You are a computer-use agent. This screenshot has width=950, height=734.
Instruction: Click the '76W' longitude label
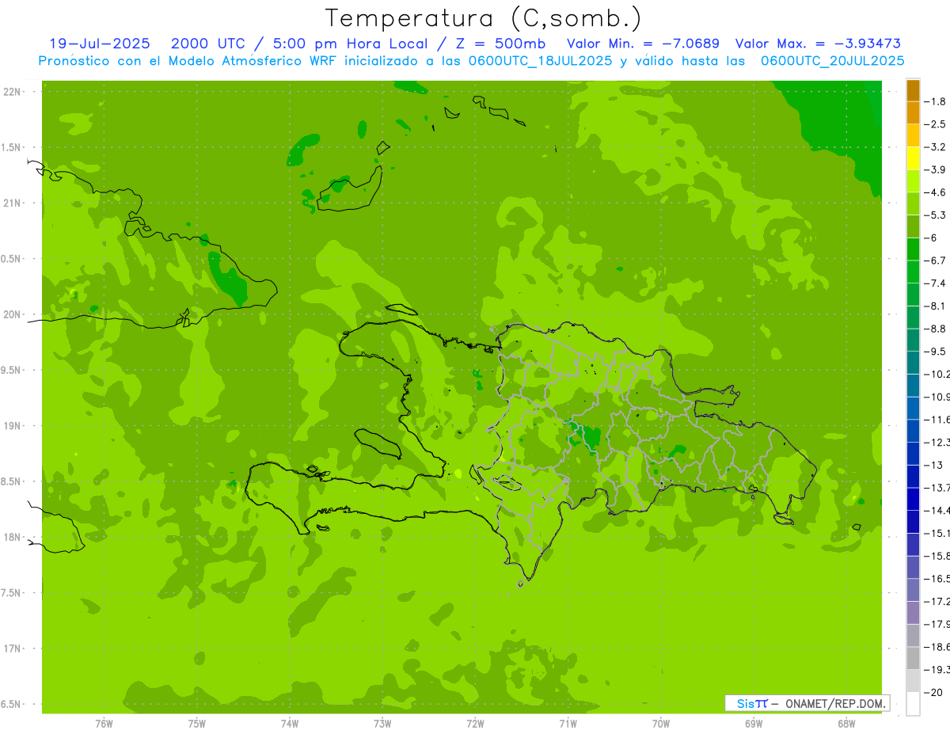(x=104, y=724)
